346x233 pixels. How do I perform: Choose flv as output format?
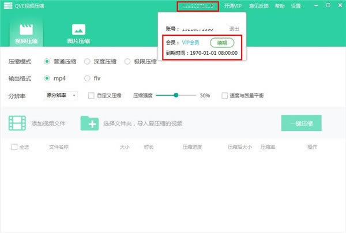pos(88,78)
